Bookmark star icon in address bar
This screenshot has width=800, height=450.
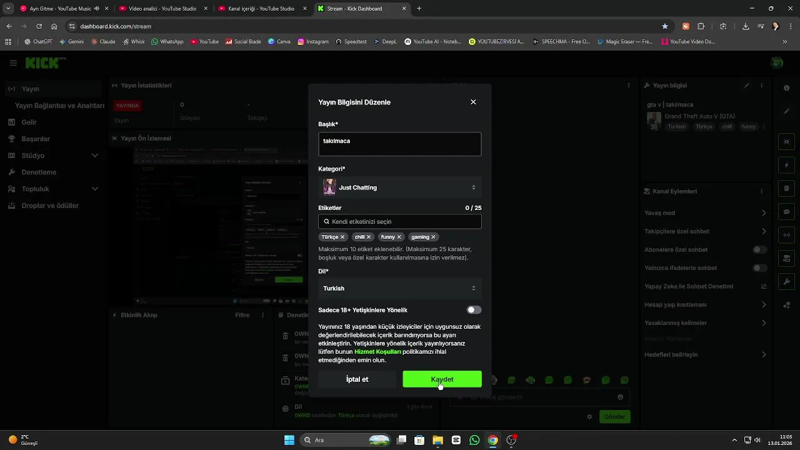(x=665, y=26)
